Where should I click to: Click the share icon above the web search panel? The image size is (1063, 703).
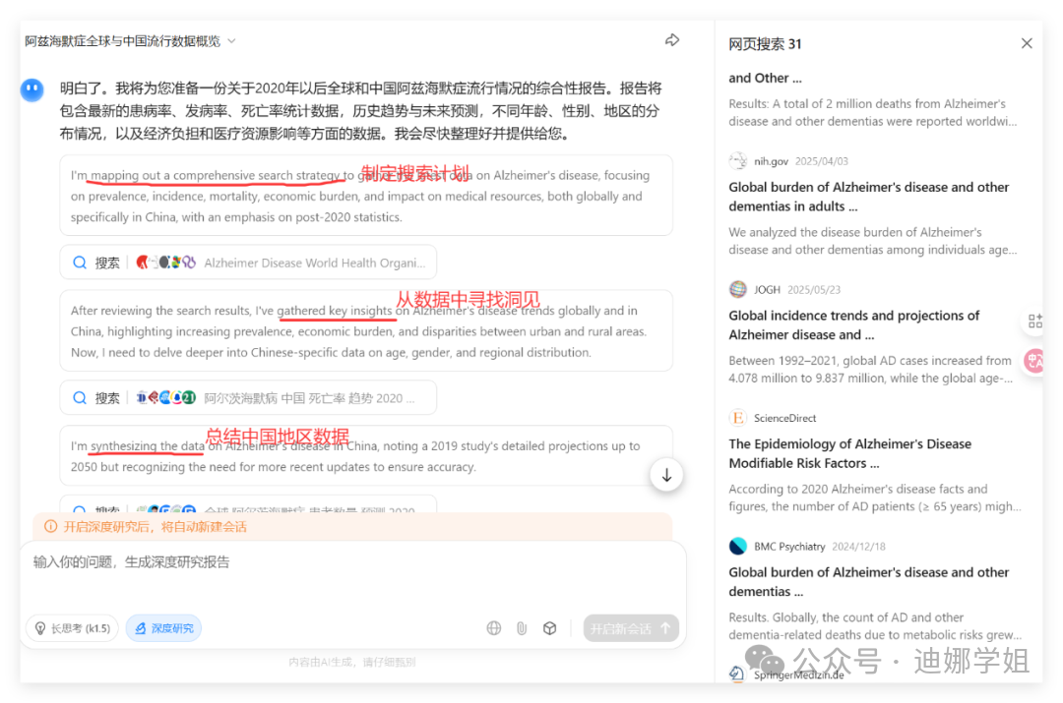point(672,40)
